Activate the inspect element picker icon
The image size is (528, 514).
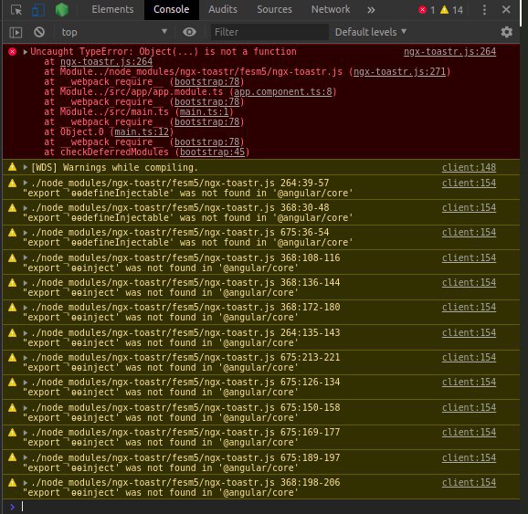(x=16, y=10)
